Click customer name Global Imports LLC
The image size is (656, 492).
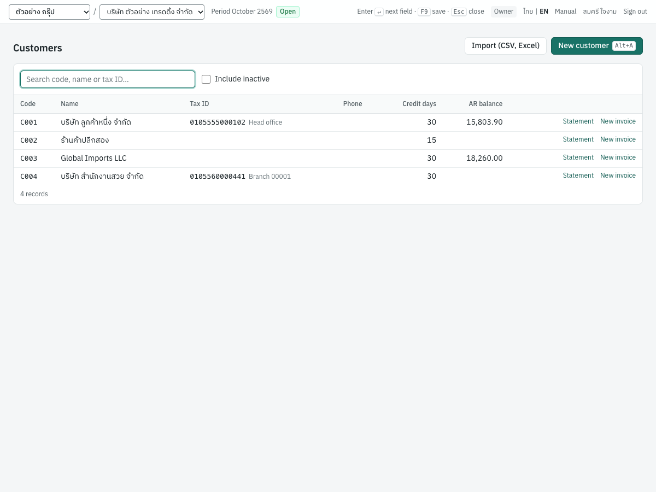click(x=93, y=159)
